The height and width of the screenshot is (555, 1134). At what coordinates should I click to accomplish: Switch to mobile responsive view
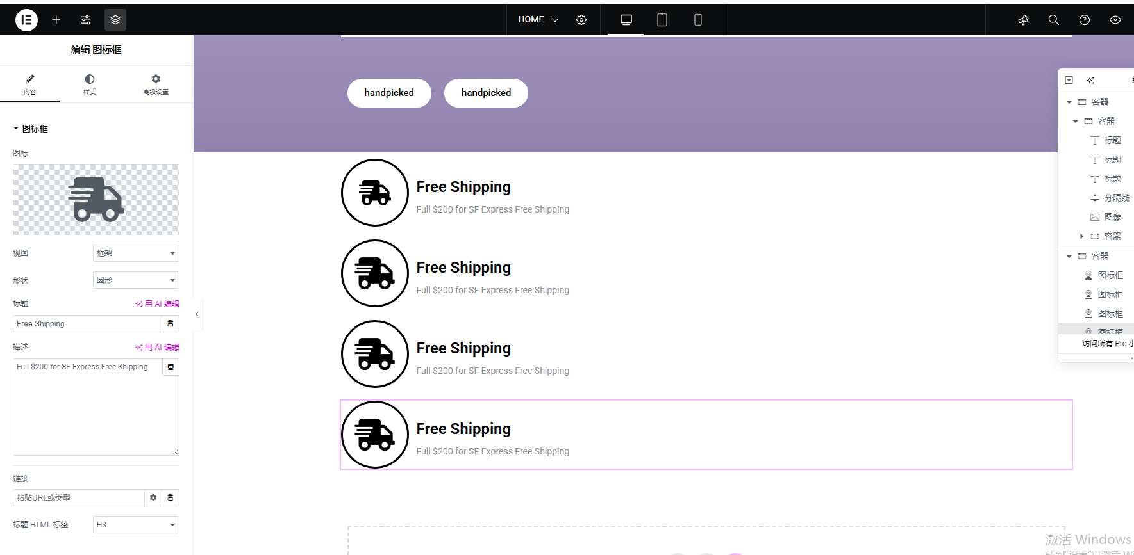click(x=698, y=20)
